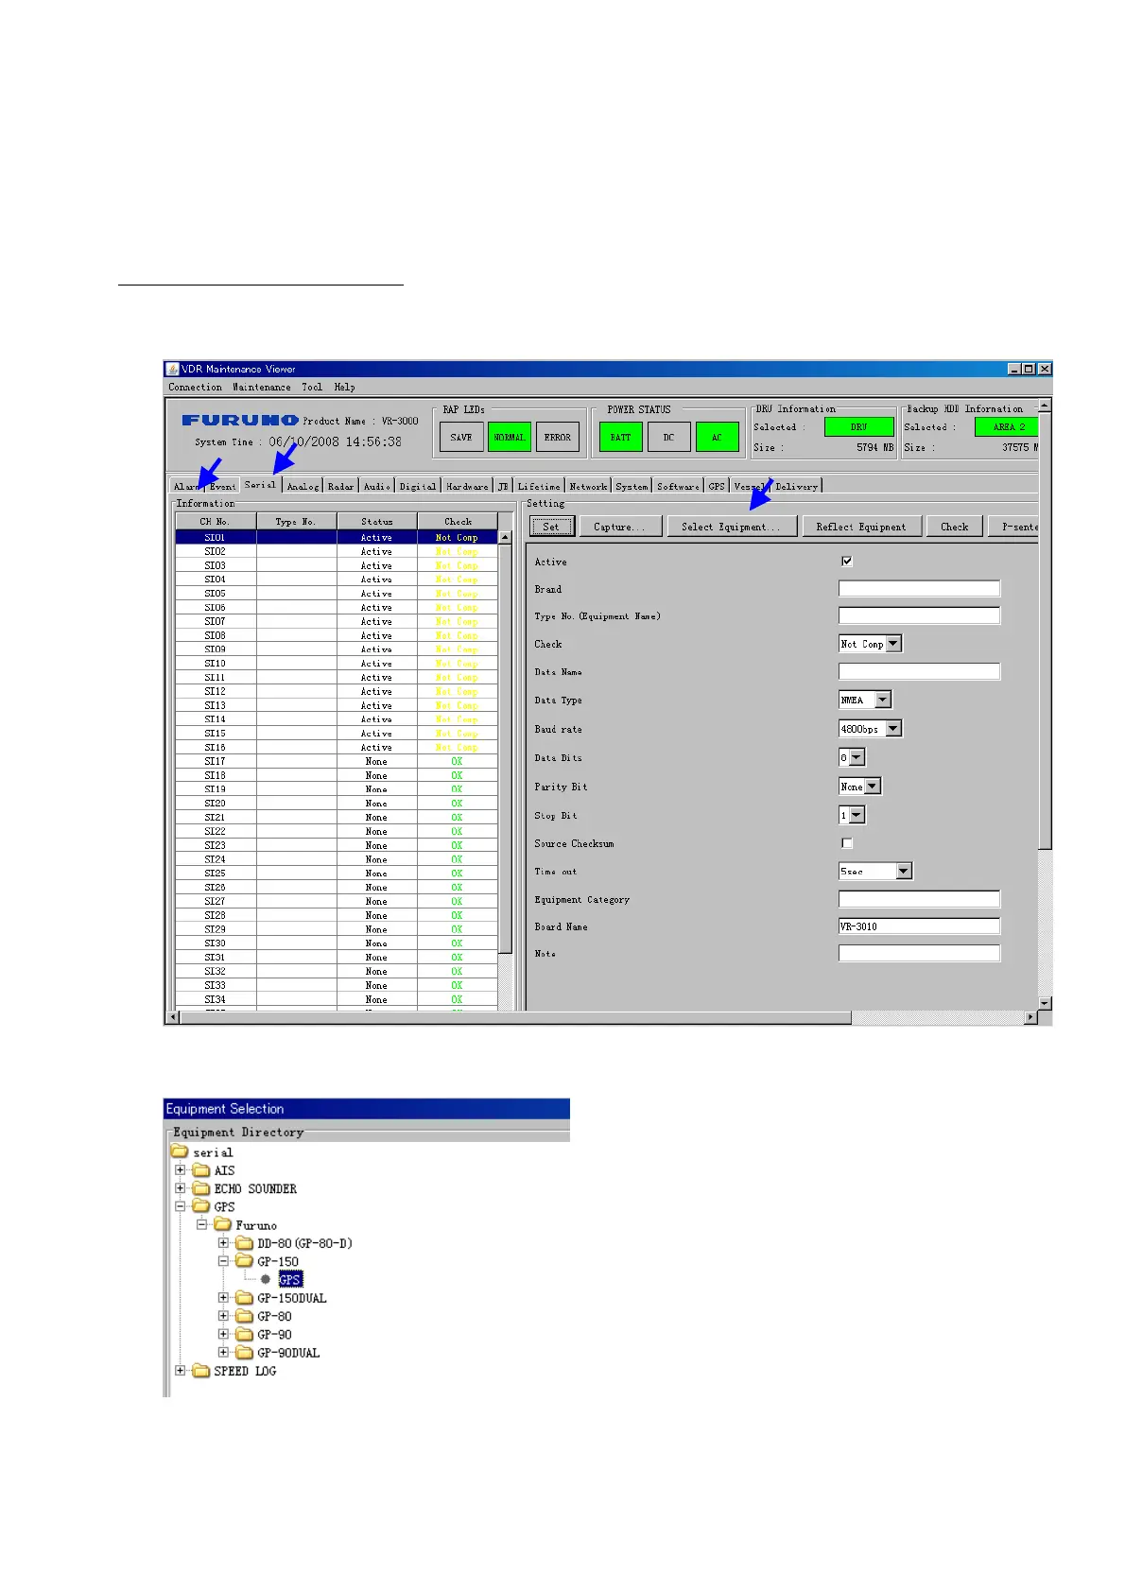Open the Help menu
Image resolution: width=1125 pixels, height=1592 pixels.
[344, 387]
